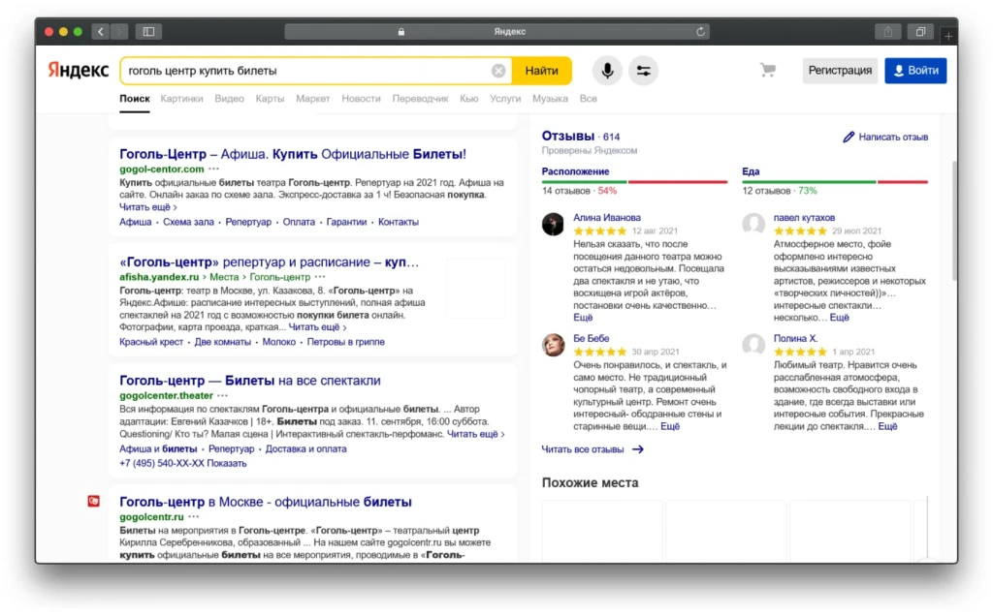Viewport: 993px width, 616px height.
Task: Expand Ещё in павел кутахов's review
Action: pyautogui.click(x=839, y=318)
